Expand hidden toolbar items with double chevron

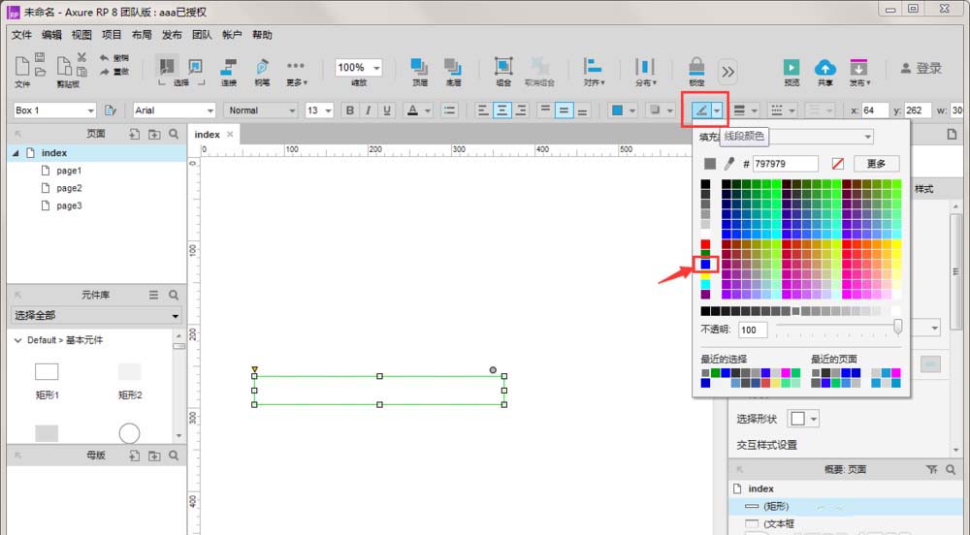click(x=728, y=72)
